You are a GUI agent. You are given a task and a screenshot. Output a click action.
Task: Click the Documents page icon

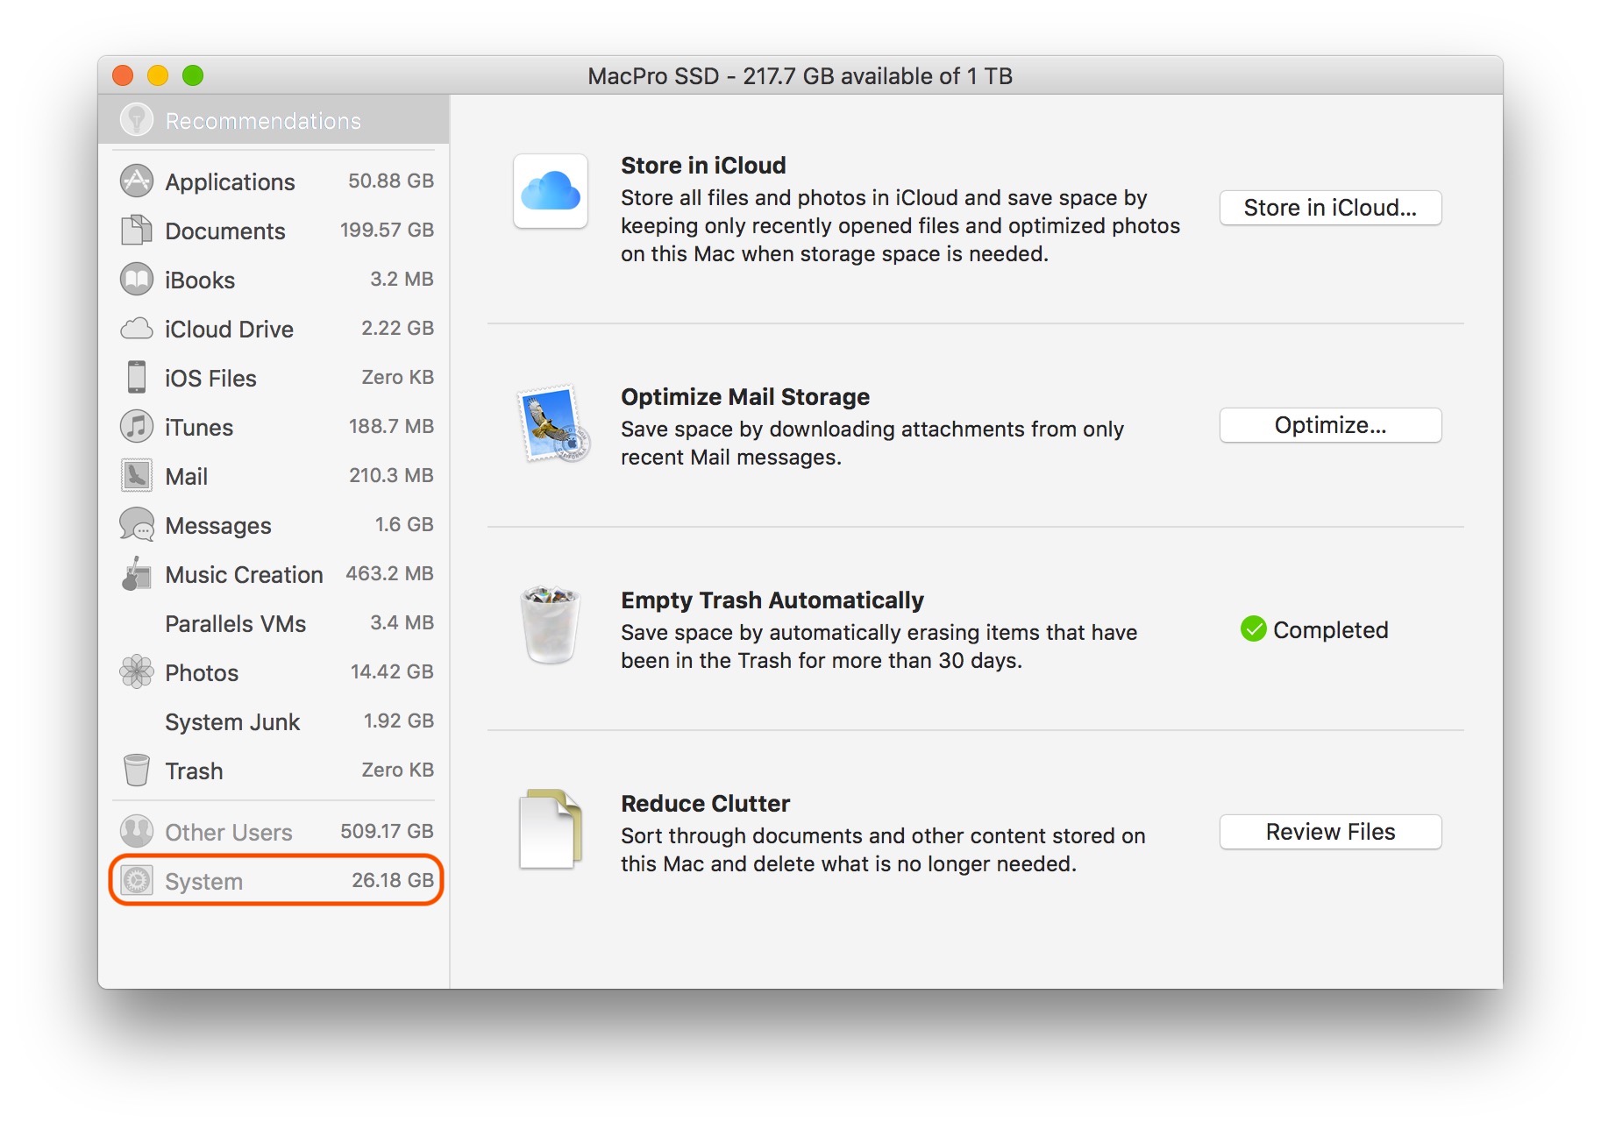(x=136, y=230)
